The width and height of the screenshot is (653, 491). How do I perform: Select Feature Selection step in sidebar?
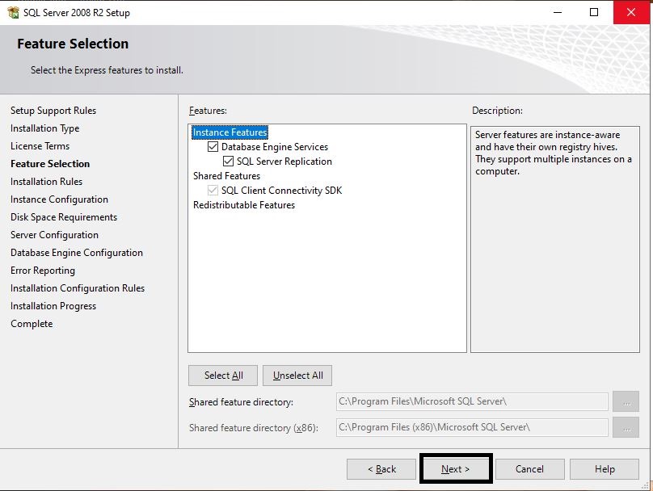(x=50, y=164)
